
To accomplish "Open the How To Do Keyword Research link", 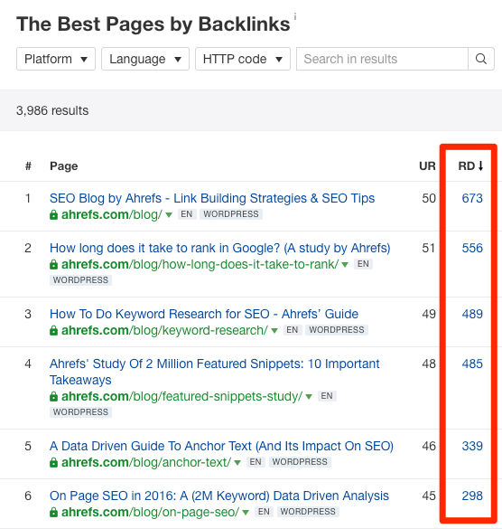I will coord(204,314).
